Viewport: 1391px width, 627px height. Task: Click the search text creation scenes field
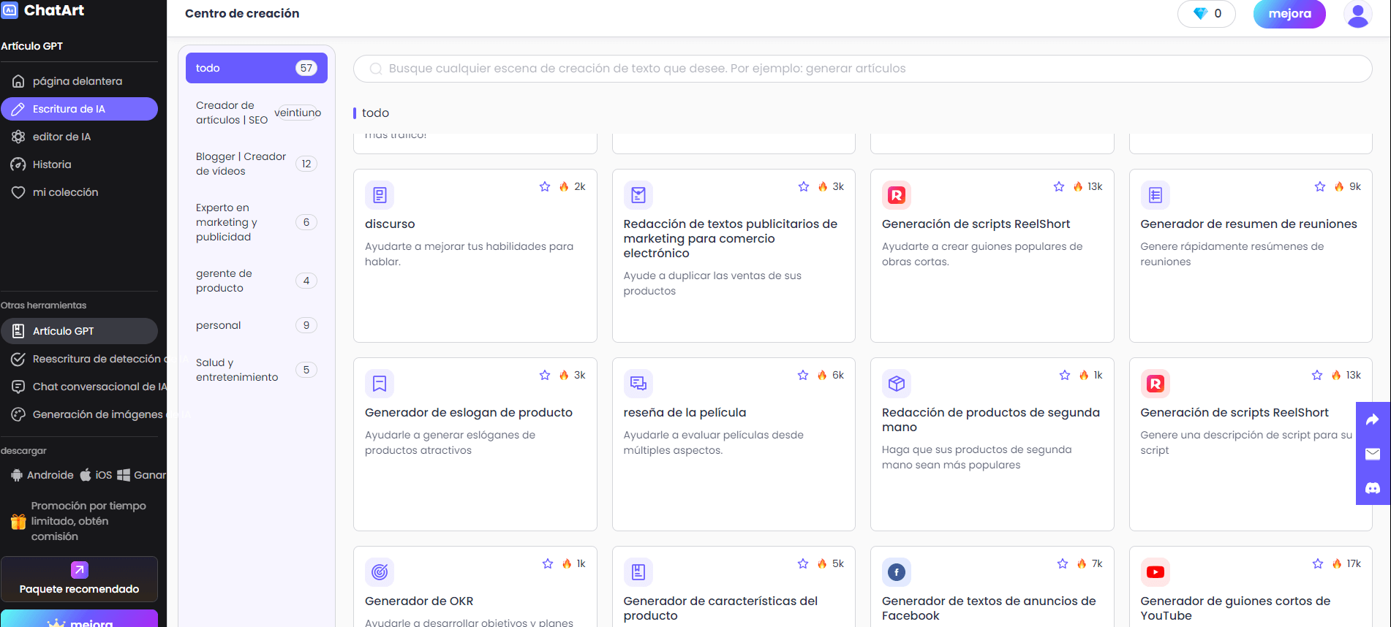[x=862, y=69]
